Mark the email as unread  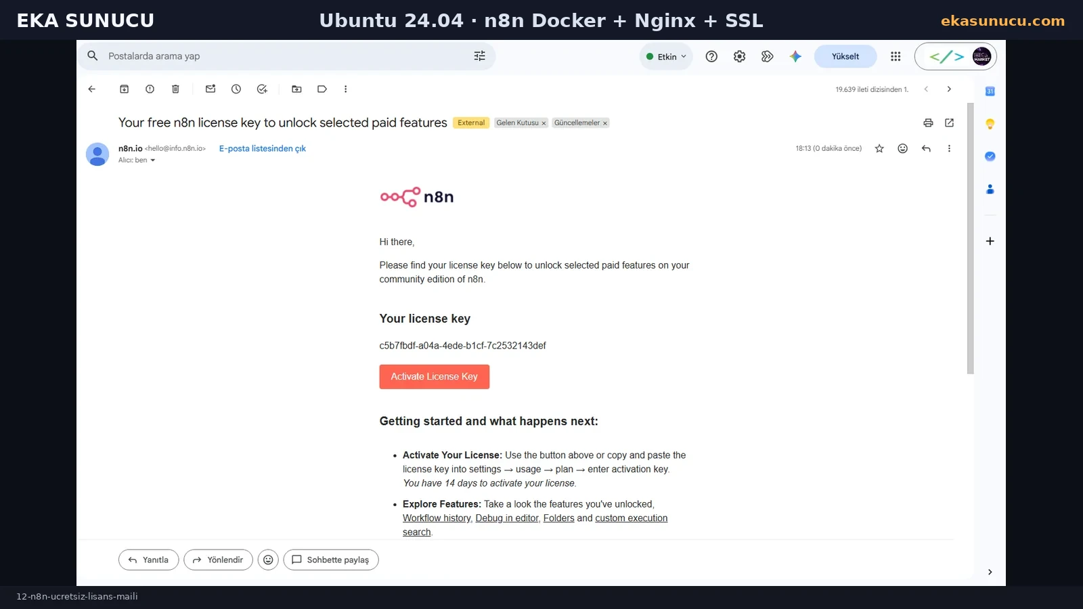211,89
